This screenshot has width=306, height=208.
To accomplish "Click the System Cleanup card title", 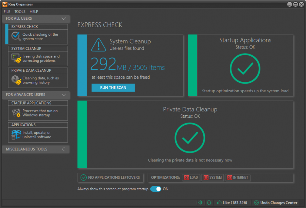I will 130,41.
